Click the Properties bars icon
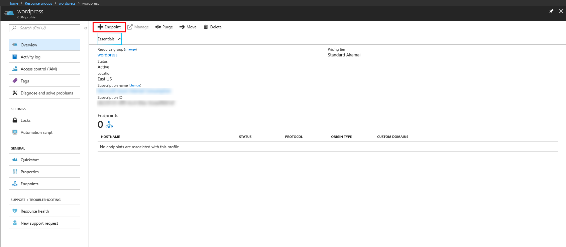This screenshot has width=566, height=247. 15,172
